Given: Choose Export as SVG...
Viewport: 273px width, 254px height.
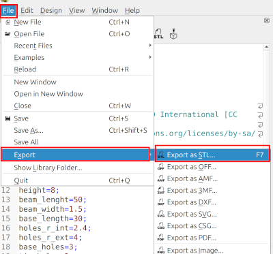Looking at the screenshot, I should pyautogui.click(x=212, y=214).
